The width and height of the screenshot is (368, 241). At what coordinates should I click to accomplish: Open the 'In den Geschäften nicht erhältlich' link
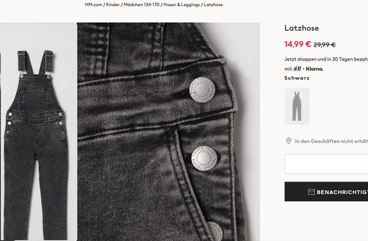(x=331, y=141)
